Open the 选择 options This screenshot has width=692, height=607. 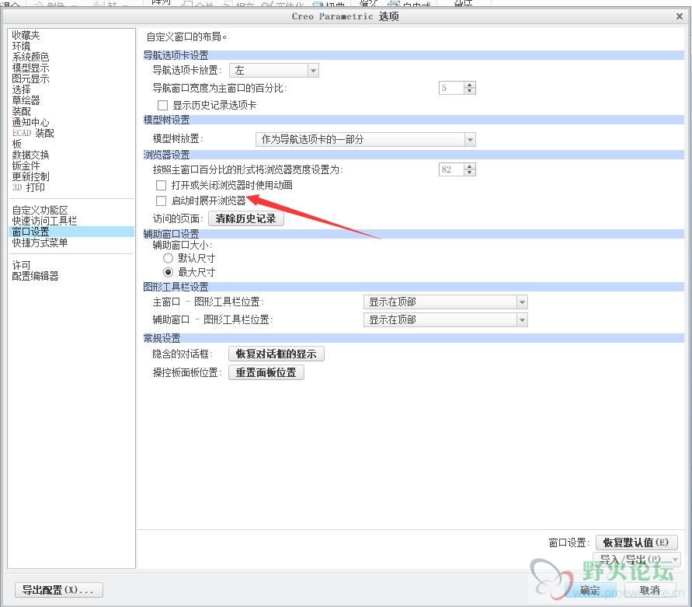[x=21, y=89]
